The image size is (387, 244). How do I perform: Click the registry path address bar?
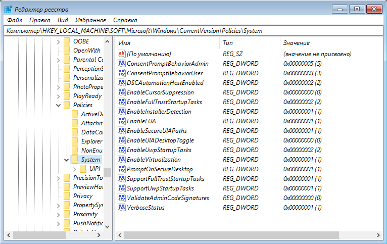tap(193, 31)
